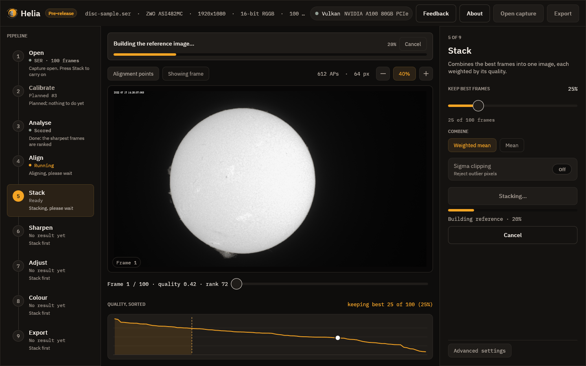Screen dimensions: 586x366
Task: Select step 8 Colour in pipeline
Action: 50,305
